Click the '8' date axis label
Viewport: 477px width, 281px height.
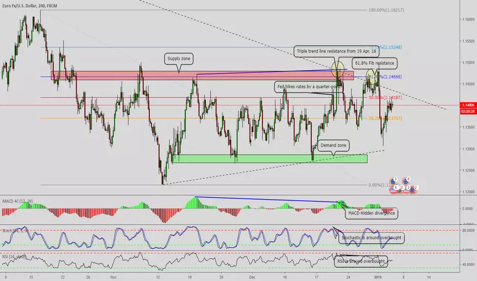click(x=403, y=277)
